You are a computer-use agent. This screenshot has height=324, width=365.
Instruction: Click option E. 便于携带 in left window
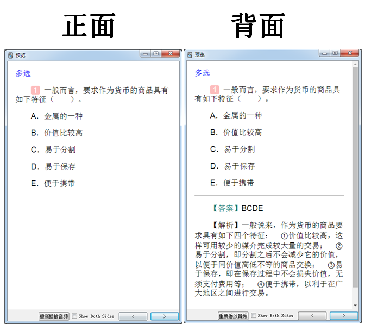tap(53, 184)
